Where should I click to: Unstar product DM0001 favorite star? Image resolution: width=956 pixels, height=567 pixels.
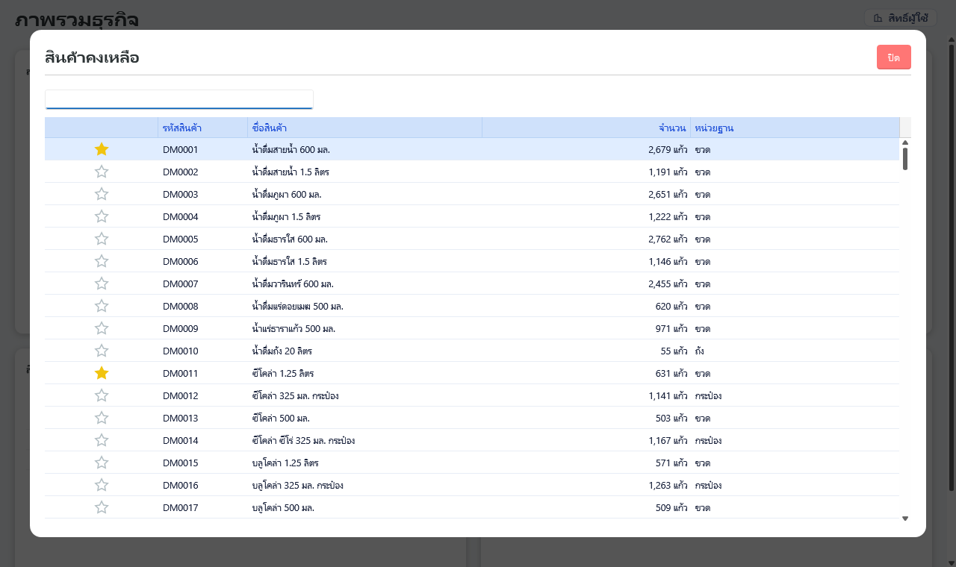coord(102,149)
